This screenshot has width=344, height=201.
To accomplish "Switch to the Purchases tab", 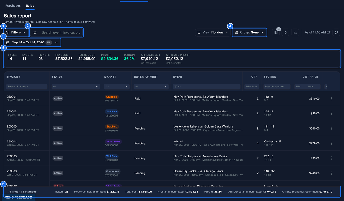I will (13, 5).
